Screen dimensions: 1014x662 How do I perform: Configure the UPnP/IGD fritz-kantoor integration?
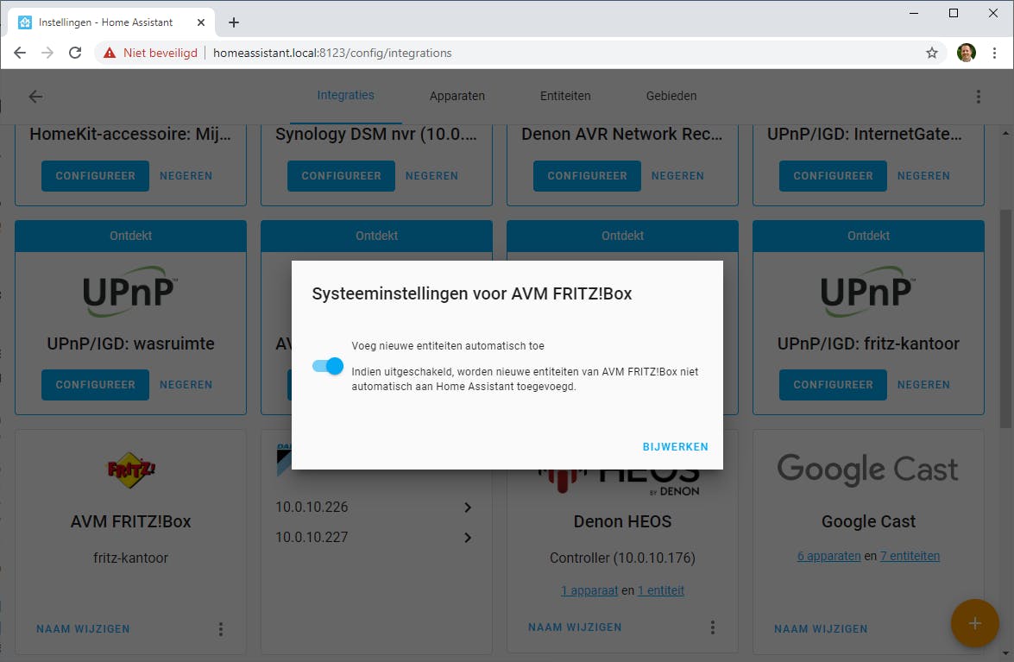(x=833, y=385)
